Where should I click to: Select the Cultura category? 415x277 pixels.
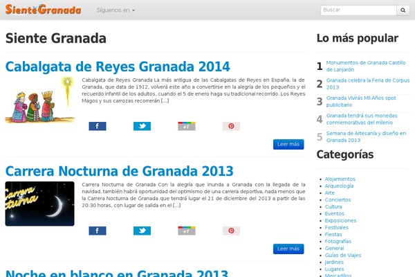click(333, 206)
